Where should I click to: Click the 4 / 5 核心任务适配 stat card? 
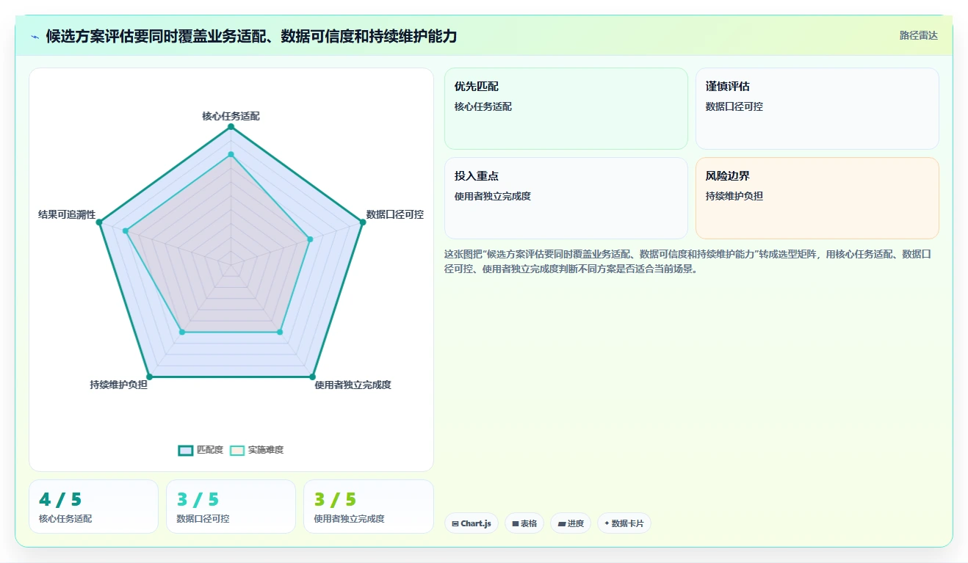pyautogui.click(x=93, y=506)
